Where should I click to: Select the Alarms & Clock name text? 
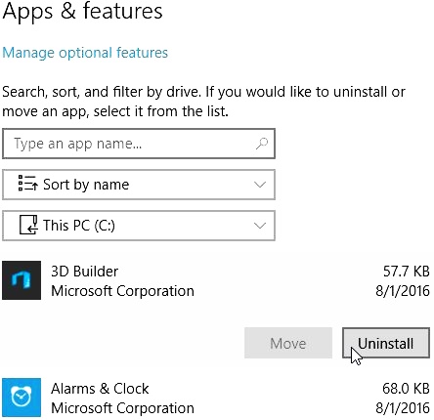100,389
